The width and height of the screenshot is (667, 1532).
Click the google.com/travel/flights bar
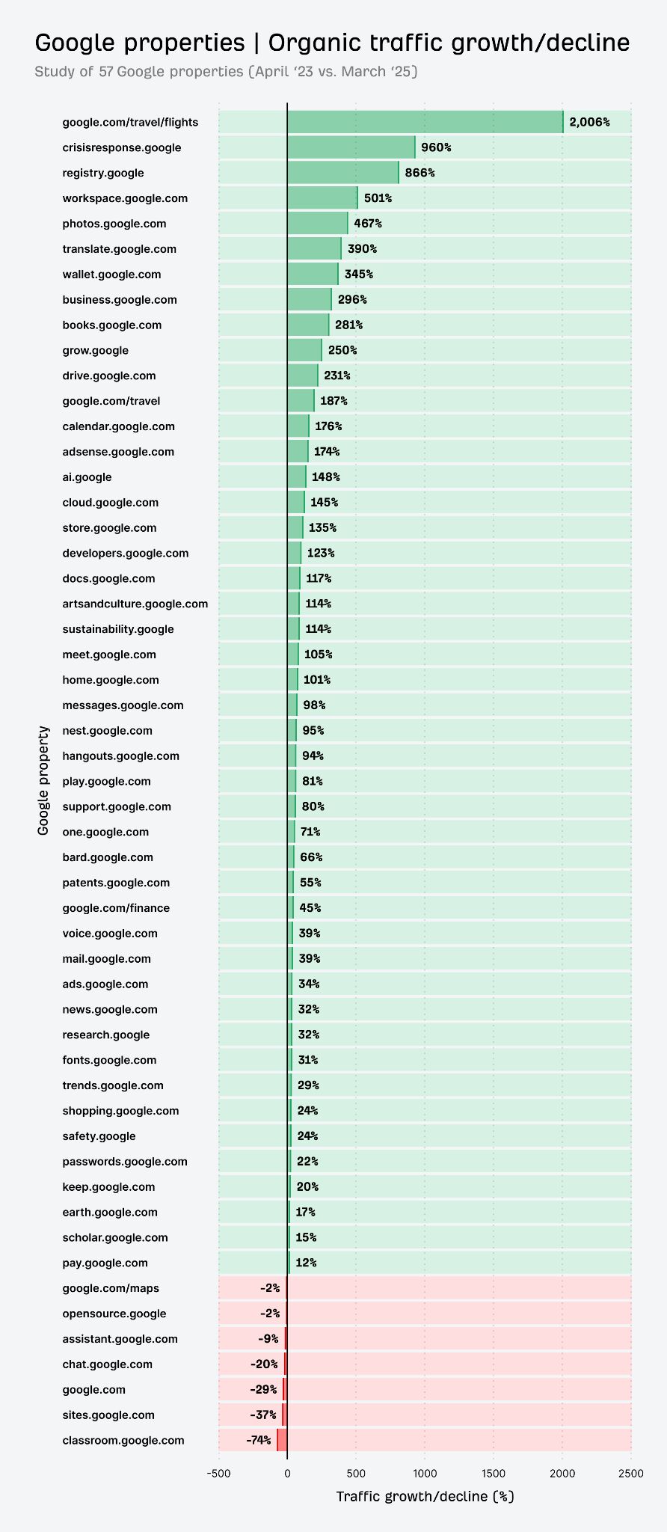[425, 122]
